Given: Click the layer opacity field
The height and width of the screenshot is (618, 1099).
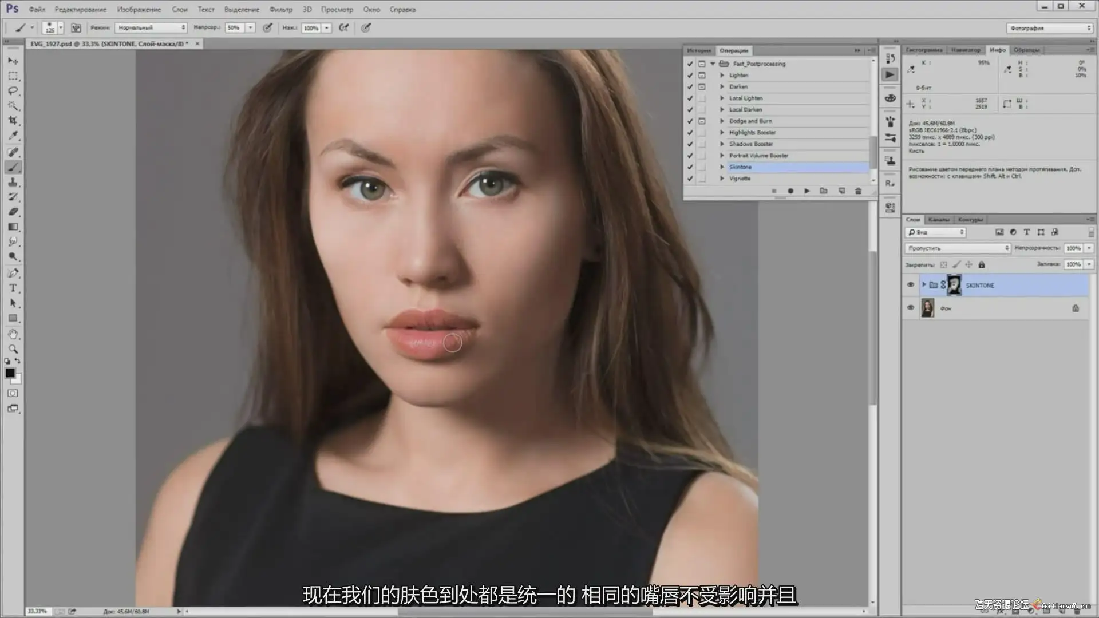Looking at the screenshot, I should click(1073, 248).
